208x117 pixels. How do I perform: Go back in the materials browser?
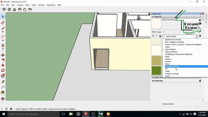click(153, 36)
